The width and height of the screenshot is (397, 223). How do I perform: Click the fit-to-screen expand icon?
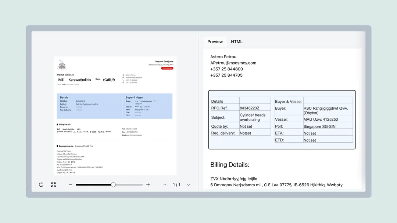coord(53,184)
